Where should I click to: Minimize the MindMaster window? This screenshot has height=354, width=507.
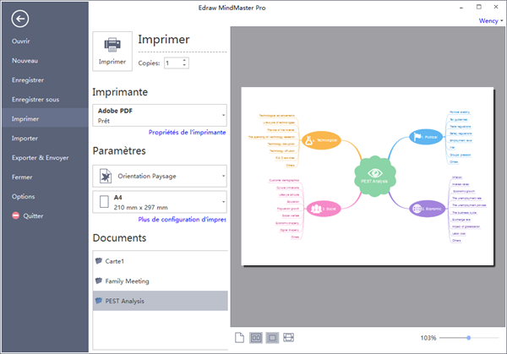461,7
